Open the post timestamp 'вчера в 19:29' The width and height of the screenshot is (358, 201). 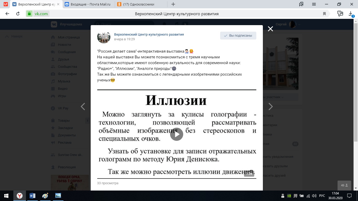(x=124, y=39)
